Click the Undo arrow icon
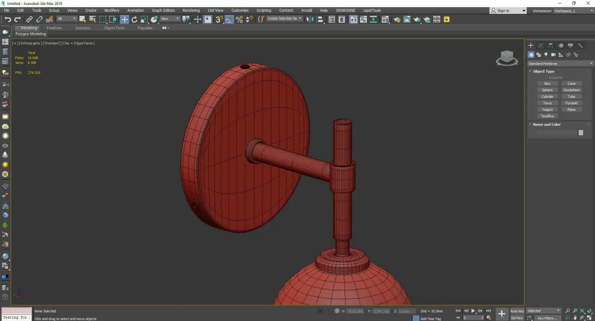Viewport: 595px width, 321px height. (x=7, y=19)
